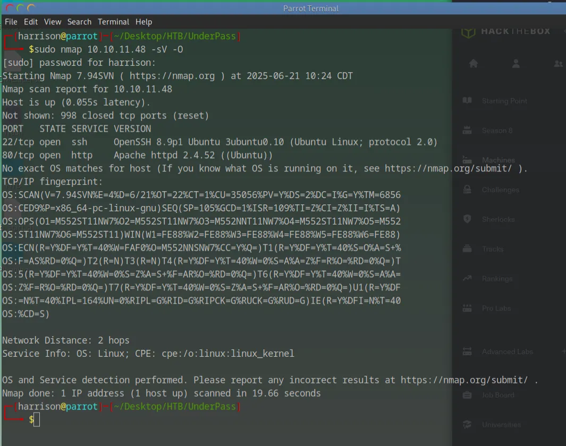Open the View menu
Screen dimensions: 566x446
point(53,22)
